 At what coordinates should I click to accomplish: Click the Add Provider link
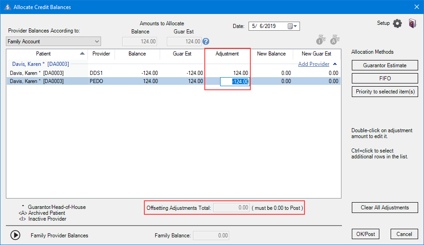(313, 64)
